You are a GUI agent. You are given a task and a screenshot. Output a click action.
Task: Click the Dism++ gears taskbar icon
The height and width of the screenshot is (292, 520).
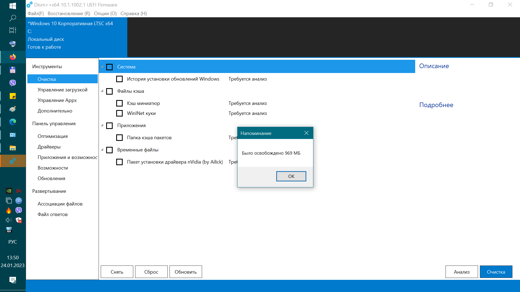13,161
